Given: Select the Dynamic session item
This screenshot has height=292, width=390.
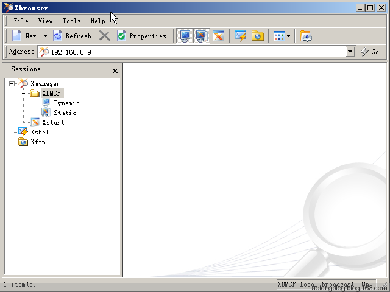Looking at the screenshot, I should point(66,103).
